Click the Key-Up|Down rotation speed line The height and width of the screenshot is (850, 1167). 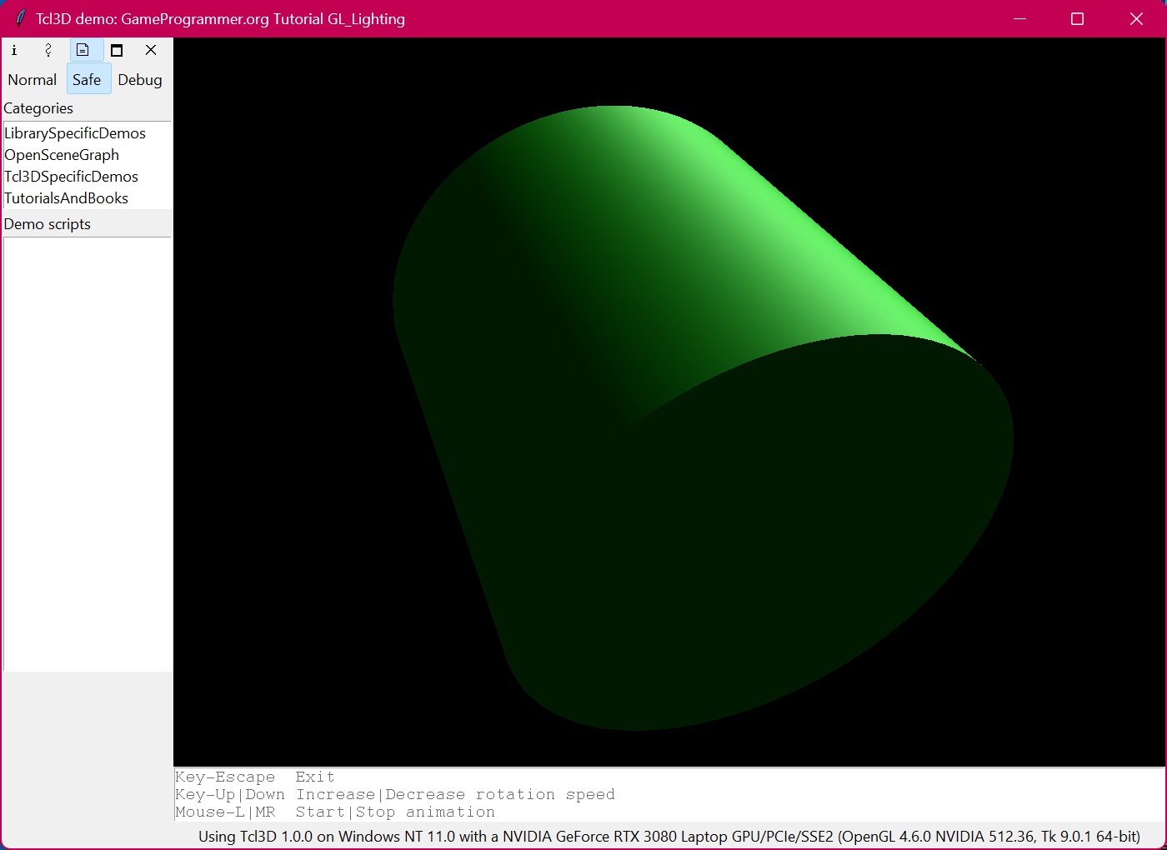pos(395,794)
